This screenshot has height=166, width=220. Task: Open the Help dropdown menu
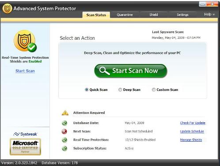coord(209,14)
